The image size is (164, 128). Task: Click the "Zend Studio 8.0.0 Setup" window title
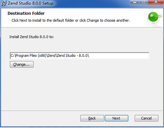(31, 3)
